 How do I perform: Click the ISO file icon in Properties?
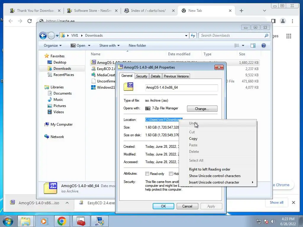point(128,87)
